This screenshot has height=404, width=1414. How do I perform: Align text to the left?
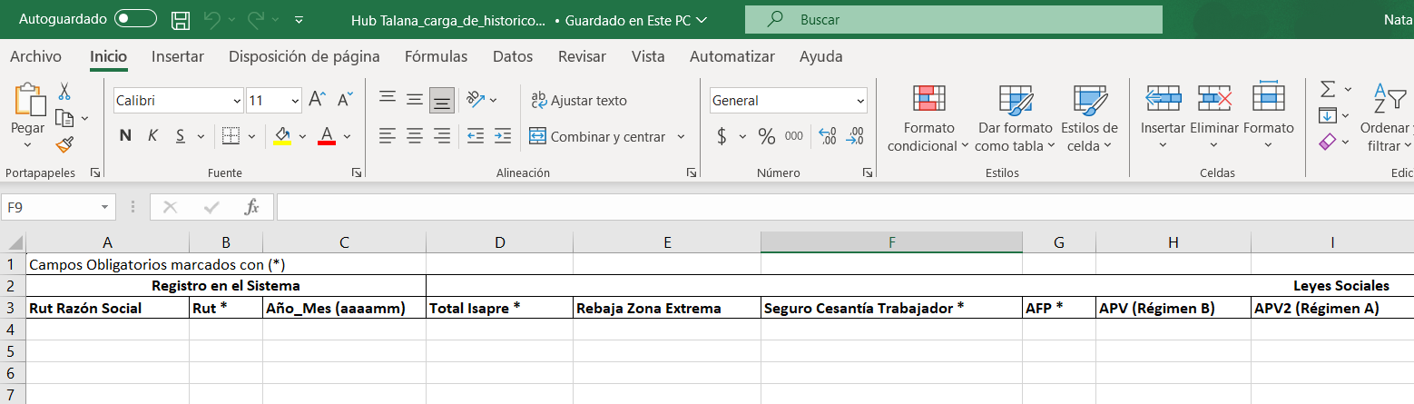tap(388, 136)
